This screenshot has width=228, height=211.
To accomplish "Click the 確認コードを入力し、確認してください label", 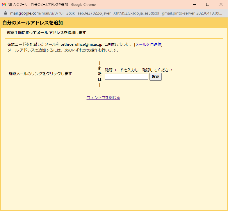I will click(138, 70).
